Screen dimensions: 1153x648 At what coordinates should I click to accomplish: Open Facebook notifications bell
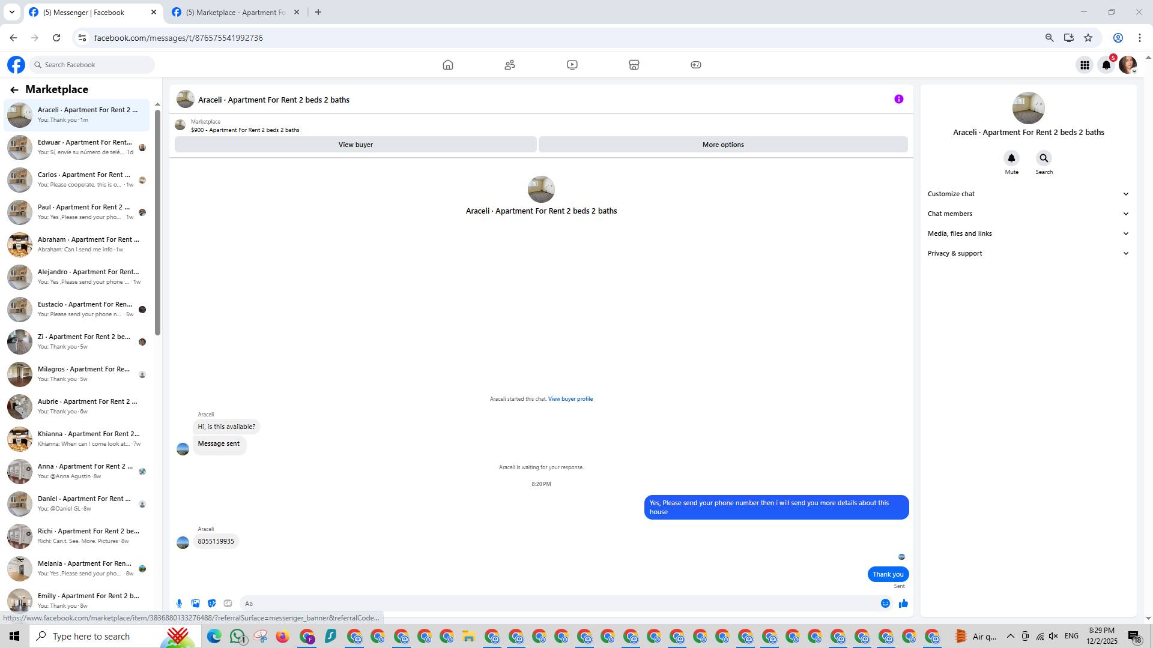coord(1106,65)
